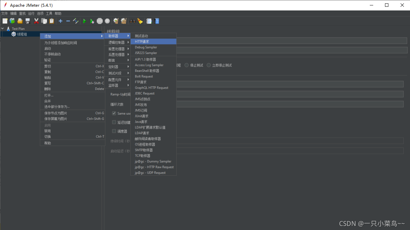Reset search with the yellow broom icon
The image size is (410, 230).
(x=140, y=21)
